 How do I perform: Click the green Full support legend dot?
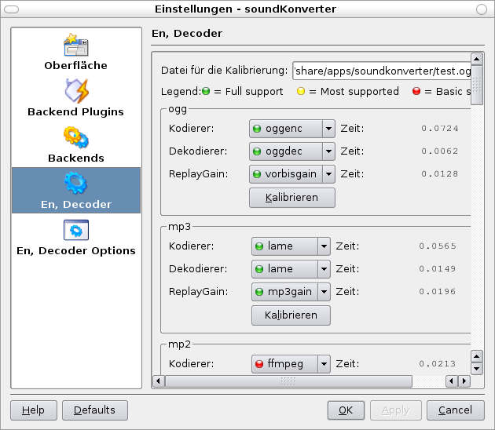pyautogui.click(x=206, y=92)
